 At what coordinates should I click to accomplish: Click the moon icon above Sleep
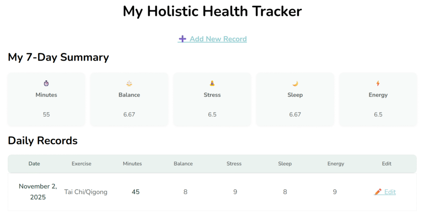tap(295, 83)
